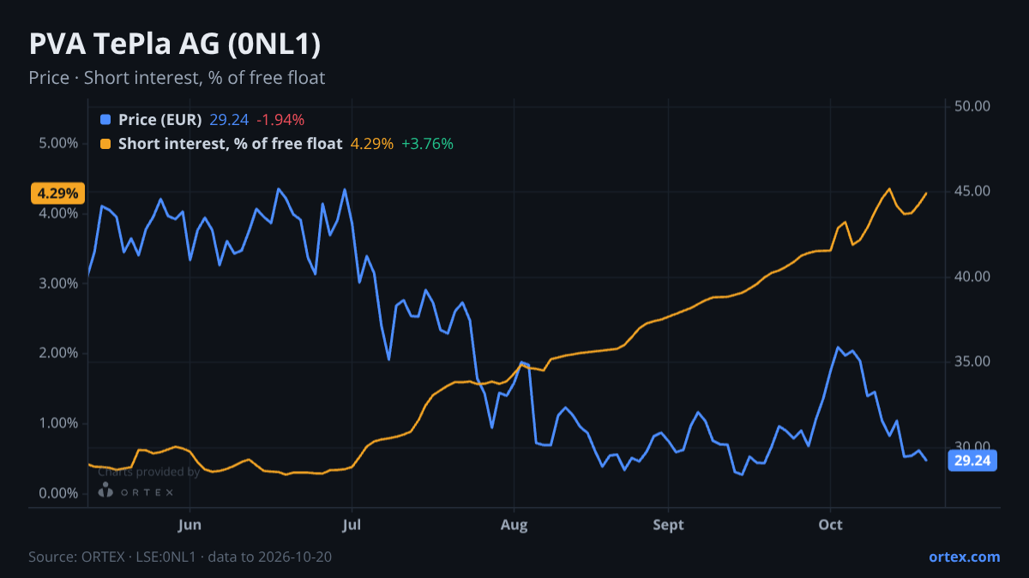Click the orange Short interest legend swatch

pos(105,144)
